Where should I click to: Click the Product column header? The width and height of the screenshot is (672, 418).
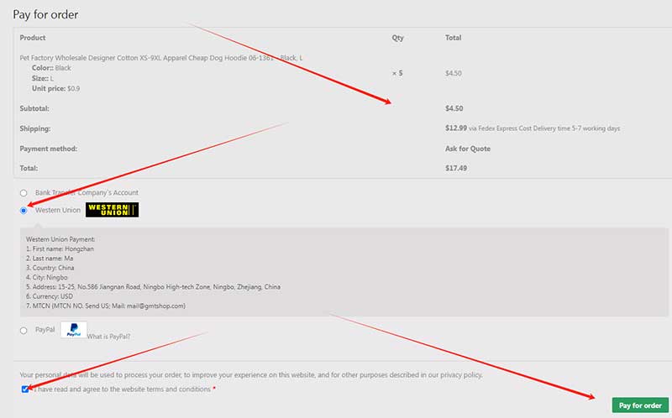click(x=33, y=38)
